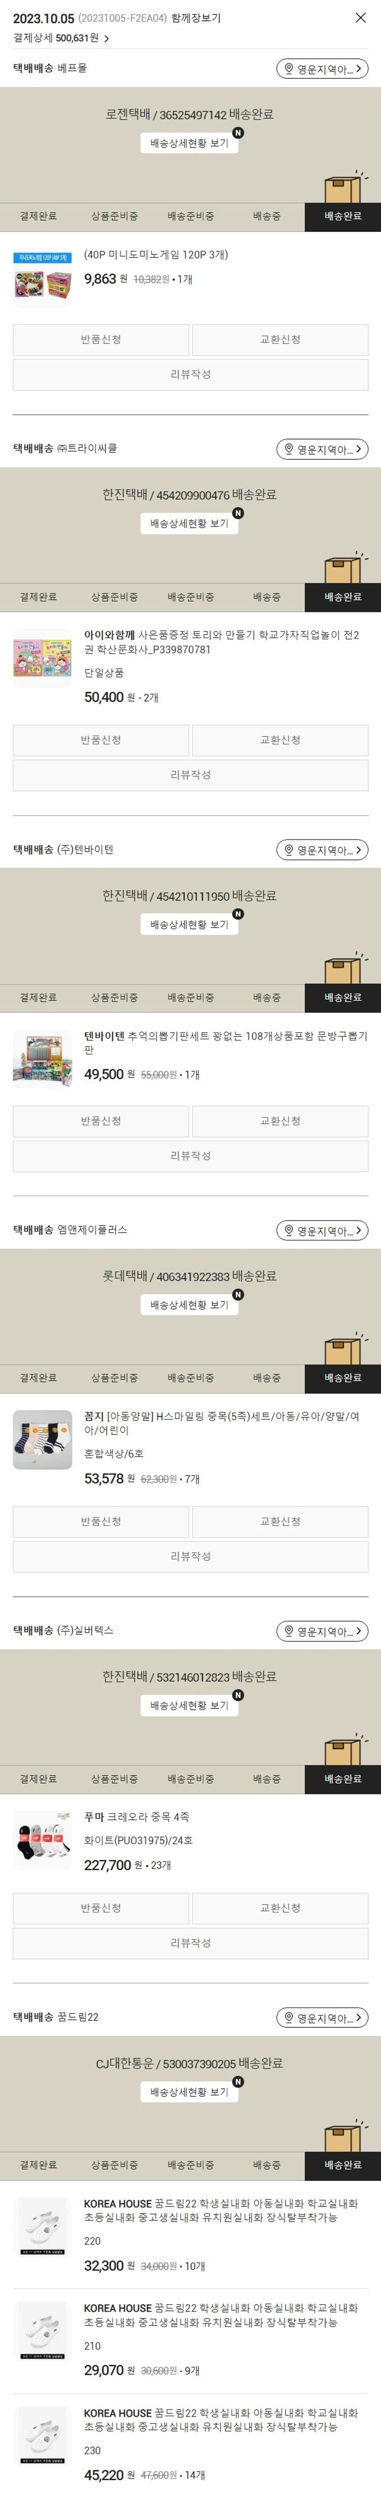Write review for 푸마 크레오라 socks
381x2498 pixels.
(190, 1942)
